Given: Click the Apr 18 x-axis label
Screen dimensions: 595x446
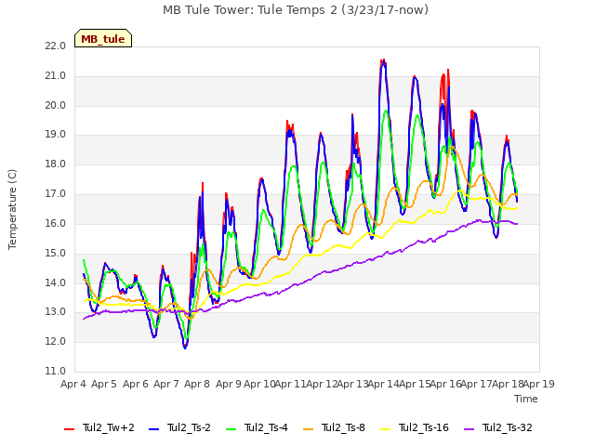Looking at the screenshot, I should [x=508, y=384].
